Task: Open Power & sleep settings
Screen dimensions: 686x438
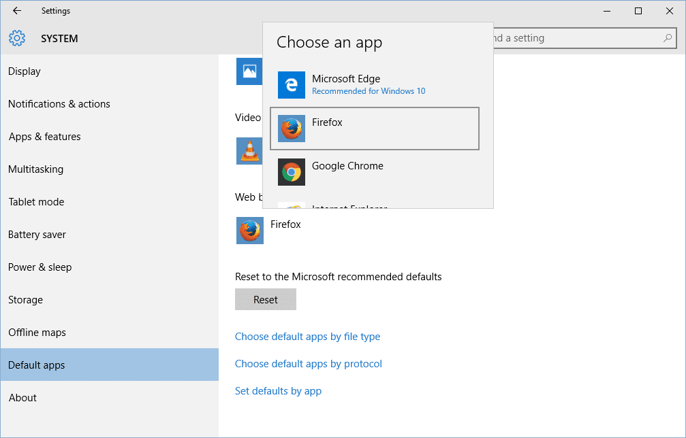Action: pos(40,267)
